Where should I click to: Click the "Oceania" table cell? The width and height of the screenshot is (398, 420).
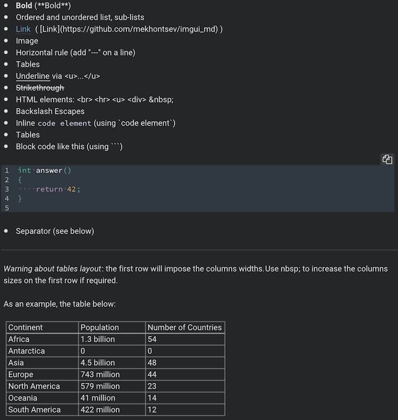click(23, 398)
